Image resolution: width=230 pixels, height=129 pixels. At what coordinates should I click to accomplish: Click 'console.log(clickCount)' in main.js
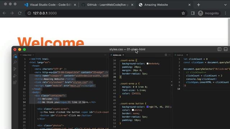(x=201, y=79)
